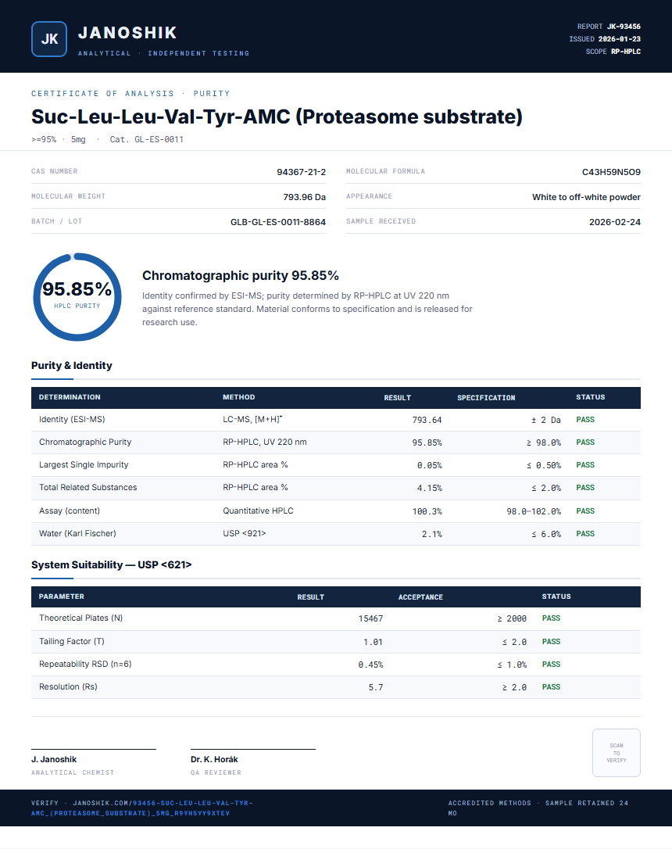The width and height of the screenshot is (672, 849).
Task: Select batch number GLB-GL-ES-0011-8864
Action: 278,222
